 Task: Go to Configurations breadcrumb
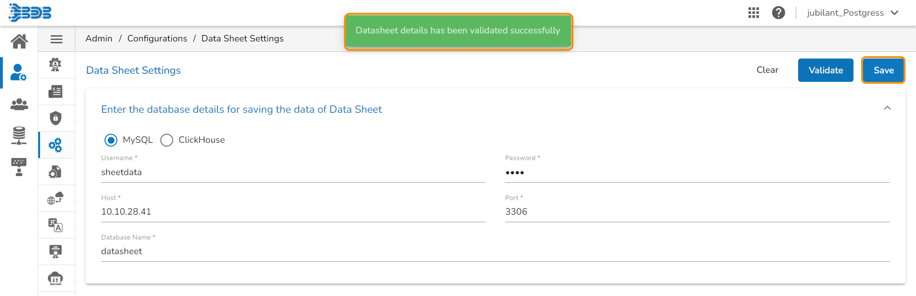[x=157, y=39]
